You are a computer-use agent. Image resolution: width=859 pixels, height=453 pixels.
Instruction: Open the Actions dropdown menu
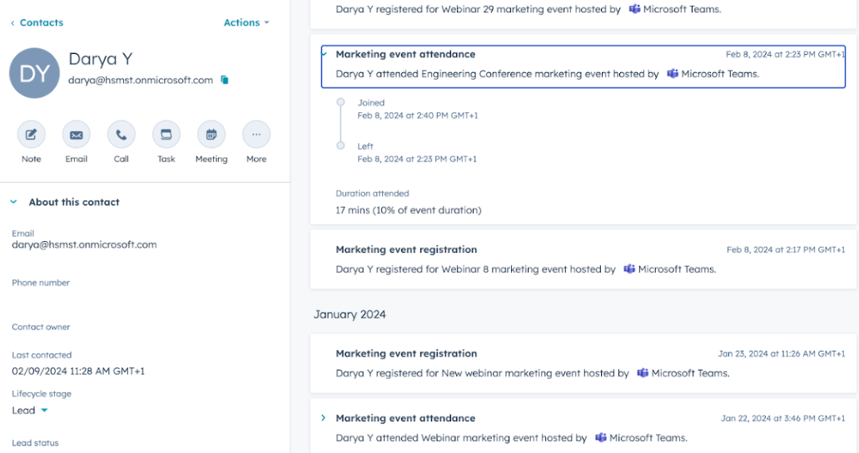tap(246, 22)
